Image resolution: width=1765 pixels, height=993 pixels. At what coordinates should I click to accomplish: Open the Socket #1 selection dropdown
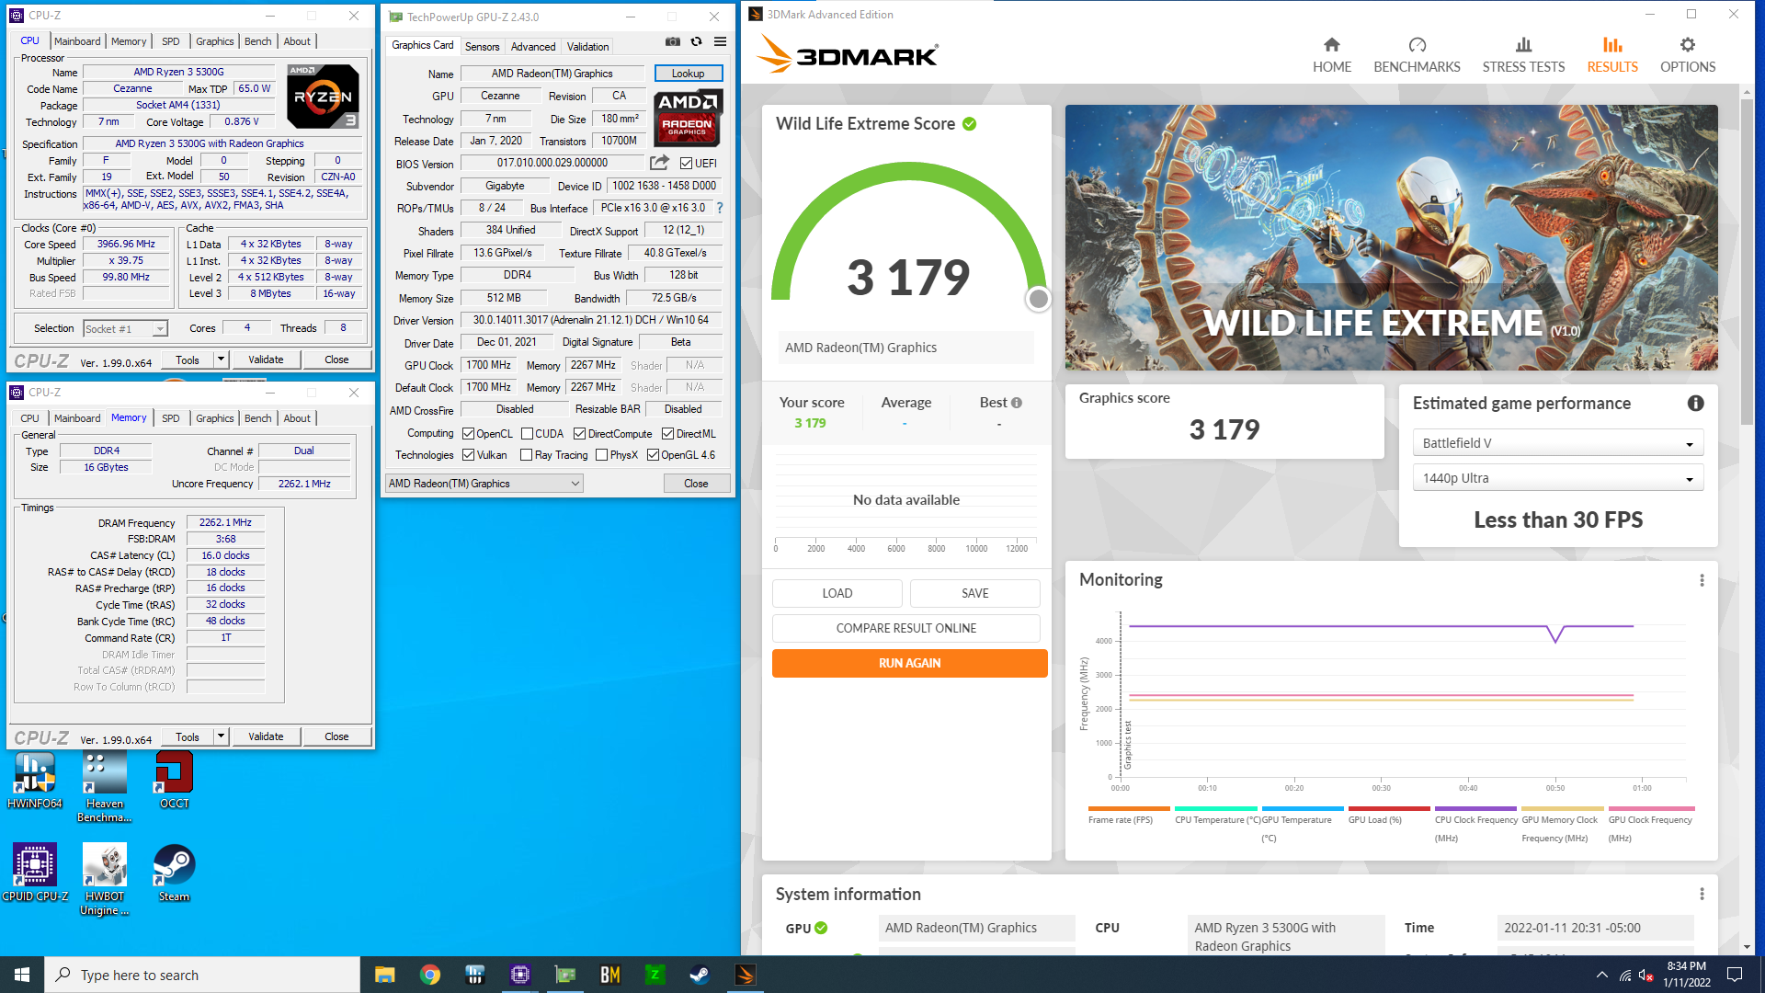(x=125, y=328)
